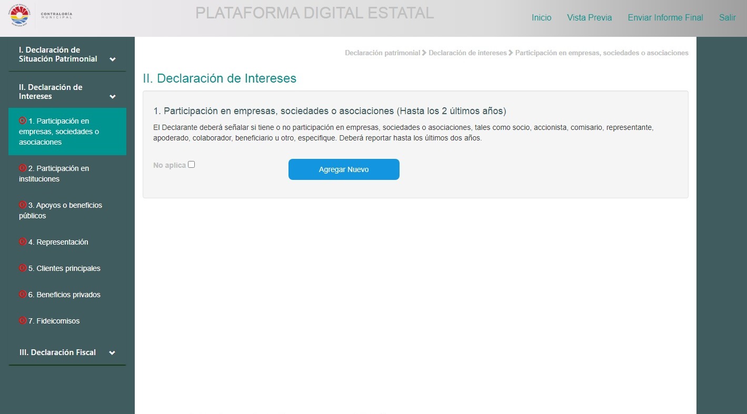This screenshot has height=414, width=747.
Task: Collapse Declaración de Situación Patrimonial chevron
Action: [x=112, y=59]
